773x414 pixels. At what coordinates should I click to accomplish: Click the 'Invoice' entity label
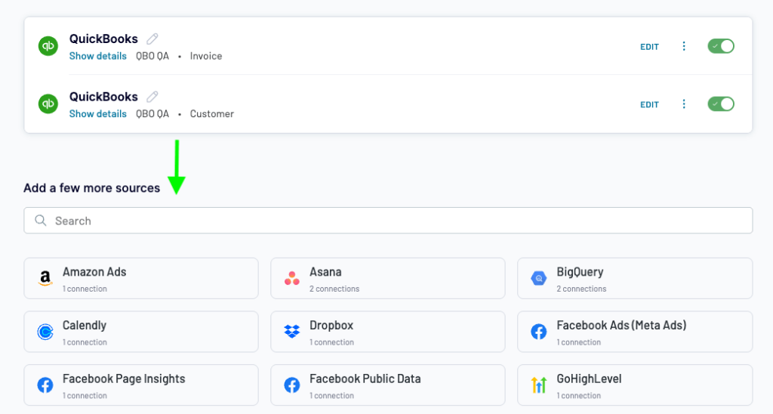[206, 56]
